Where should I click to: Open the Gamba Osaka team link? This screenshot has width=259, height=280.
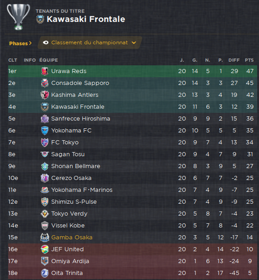click(72, 238)
